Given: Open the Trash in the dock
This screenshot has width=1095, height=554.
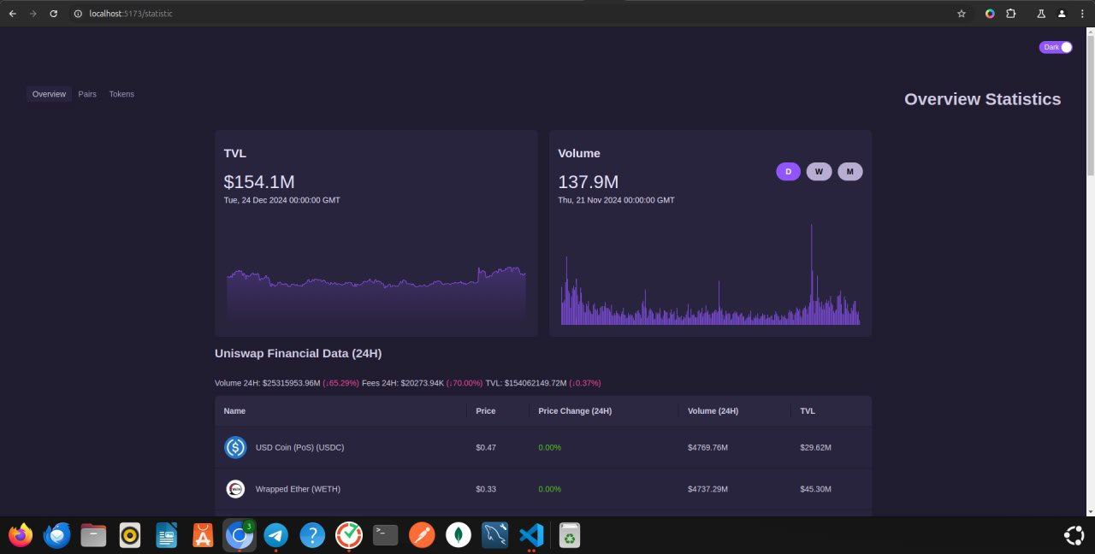Looking at the screenshot, I should pos(570,536).
